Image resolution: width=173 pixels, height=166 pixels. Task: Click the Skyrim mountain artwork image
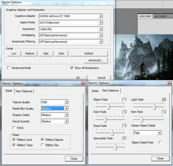(x=144, y=57)
